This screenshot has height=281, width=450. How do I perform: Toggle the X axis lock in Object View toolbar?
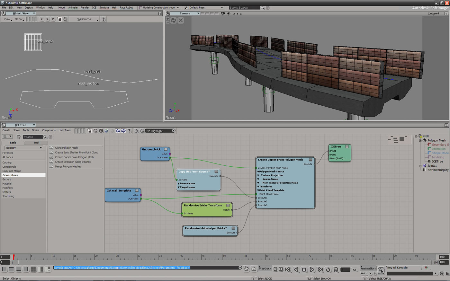pyautogui.click(x=41, y=19)
